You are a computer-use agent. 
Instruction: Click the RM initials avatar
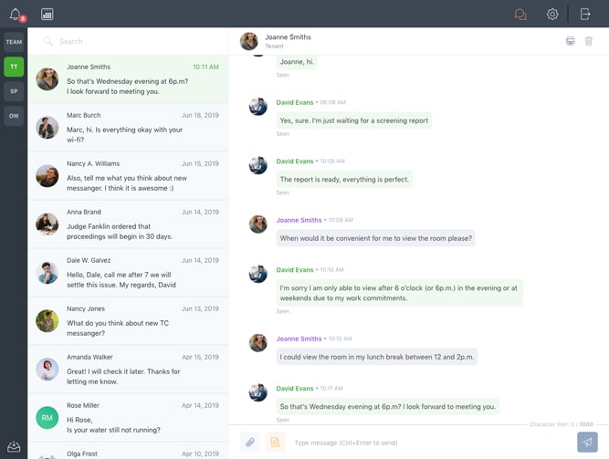pyautogui.click(x=47, y=417)
